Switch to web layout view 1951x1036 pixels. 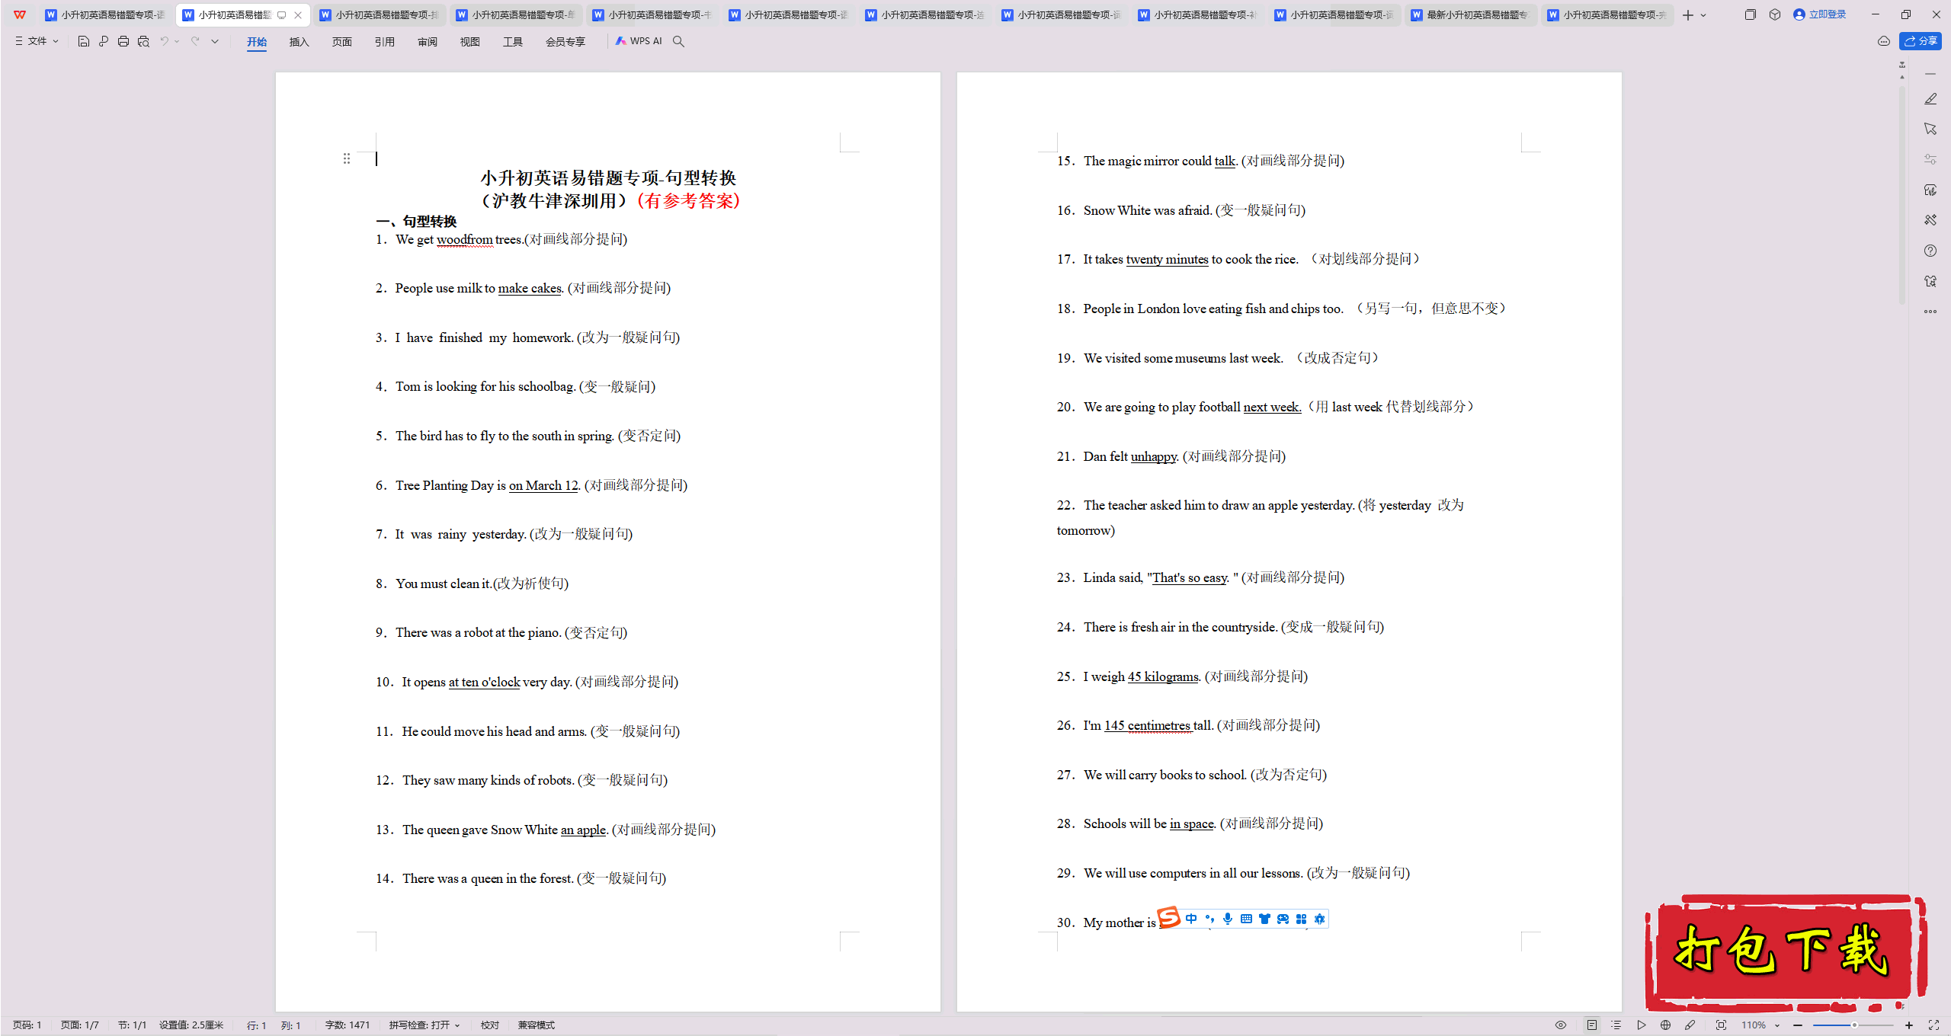coord(1665,1025)
